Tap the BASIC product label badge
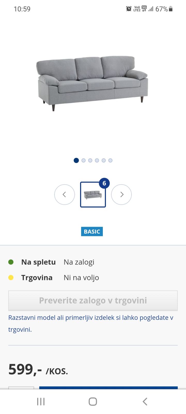Image resolution: width=186 pixels, height=414 pixels. coord(92,231)
